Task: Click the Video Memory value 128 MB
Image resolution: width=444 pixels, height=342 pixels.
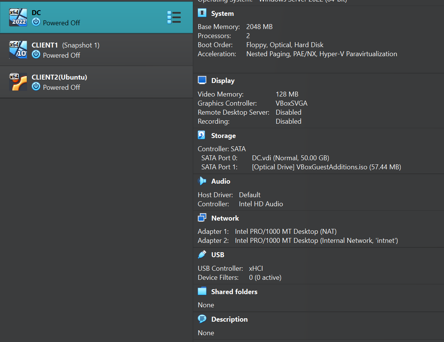Action: point(287,94)
